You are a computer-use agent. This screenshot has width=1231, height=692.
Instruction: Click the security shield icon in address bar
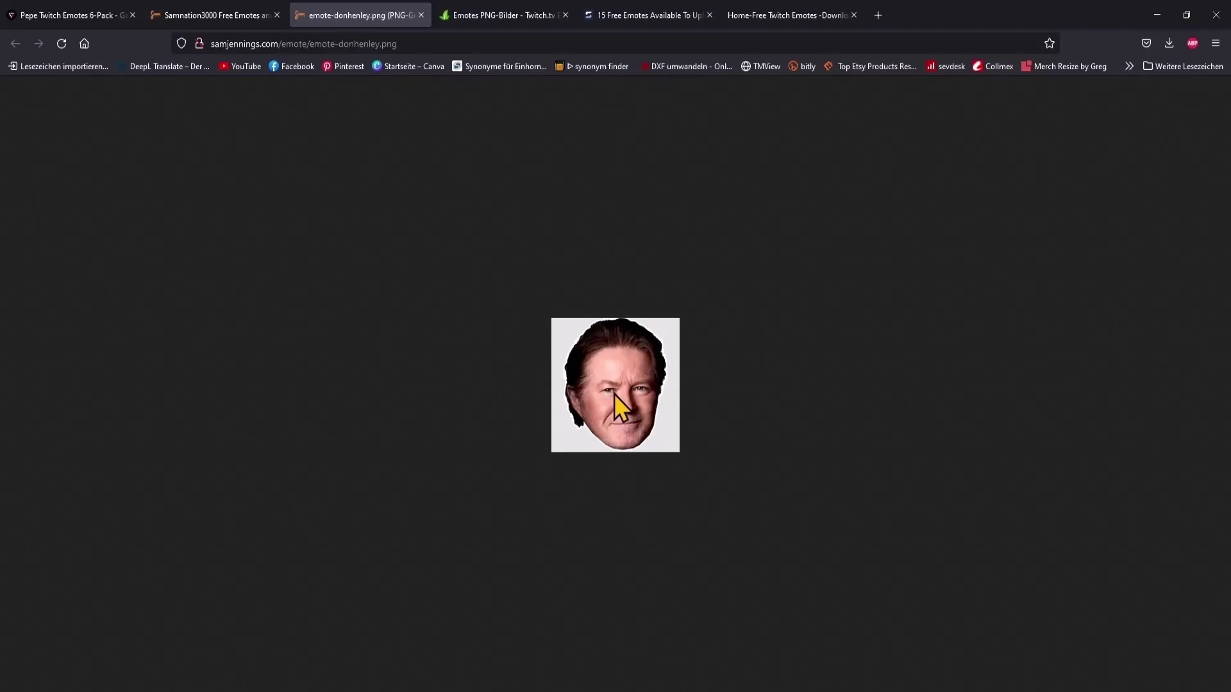pos(181,44)
